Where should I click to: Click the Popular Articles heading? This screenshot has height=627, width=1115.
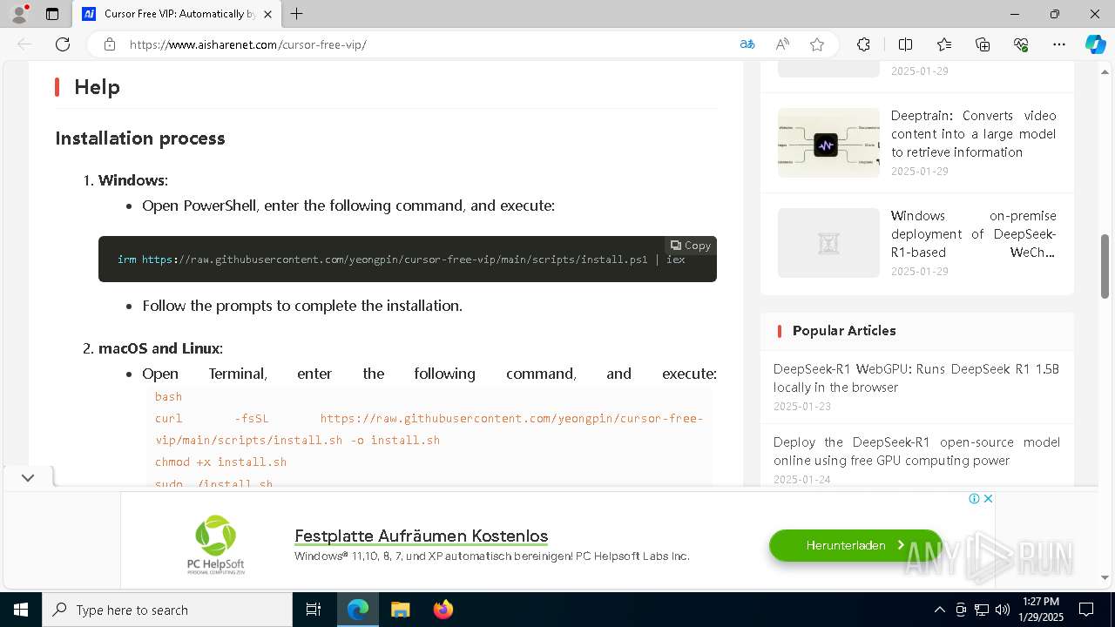[844, 331]
